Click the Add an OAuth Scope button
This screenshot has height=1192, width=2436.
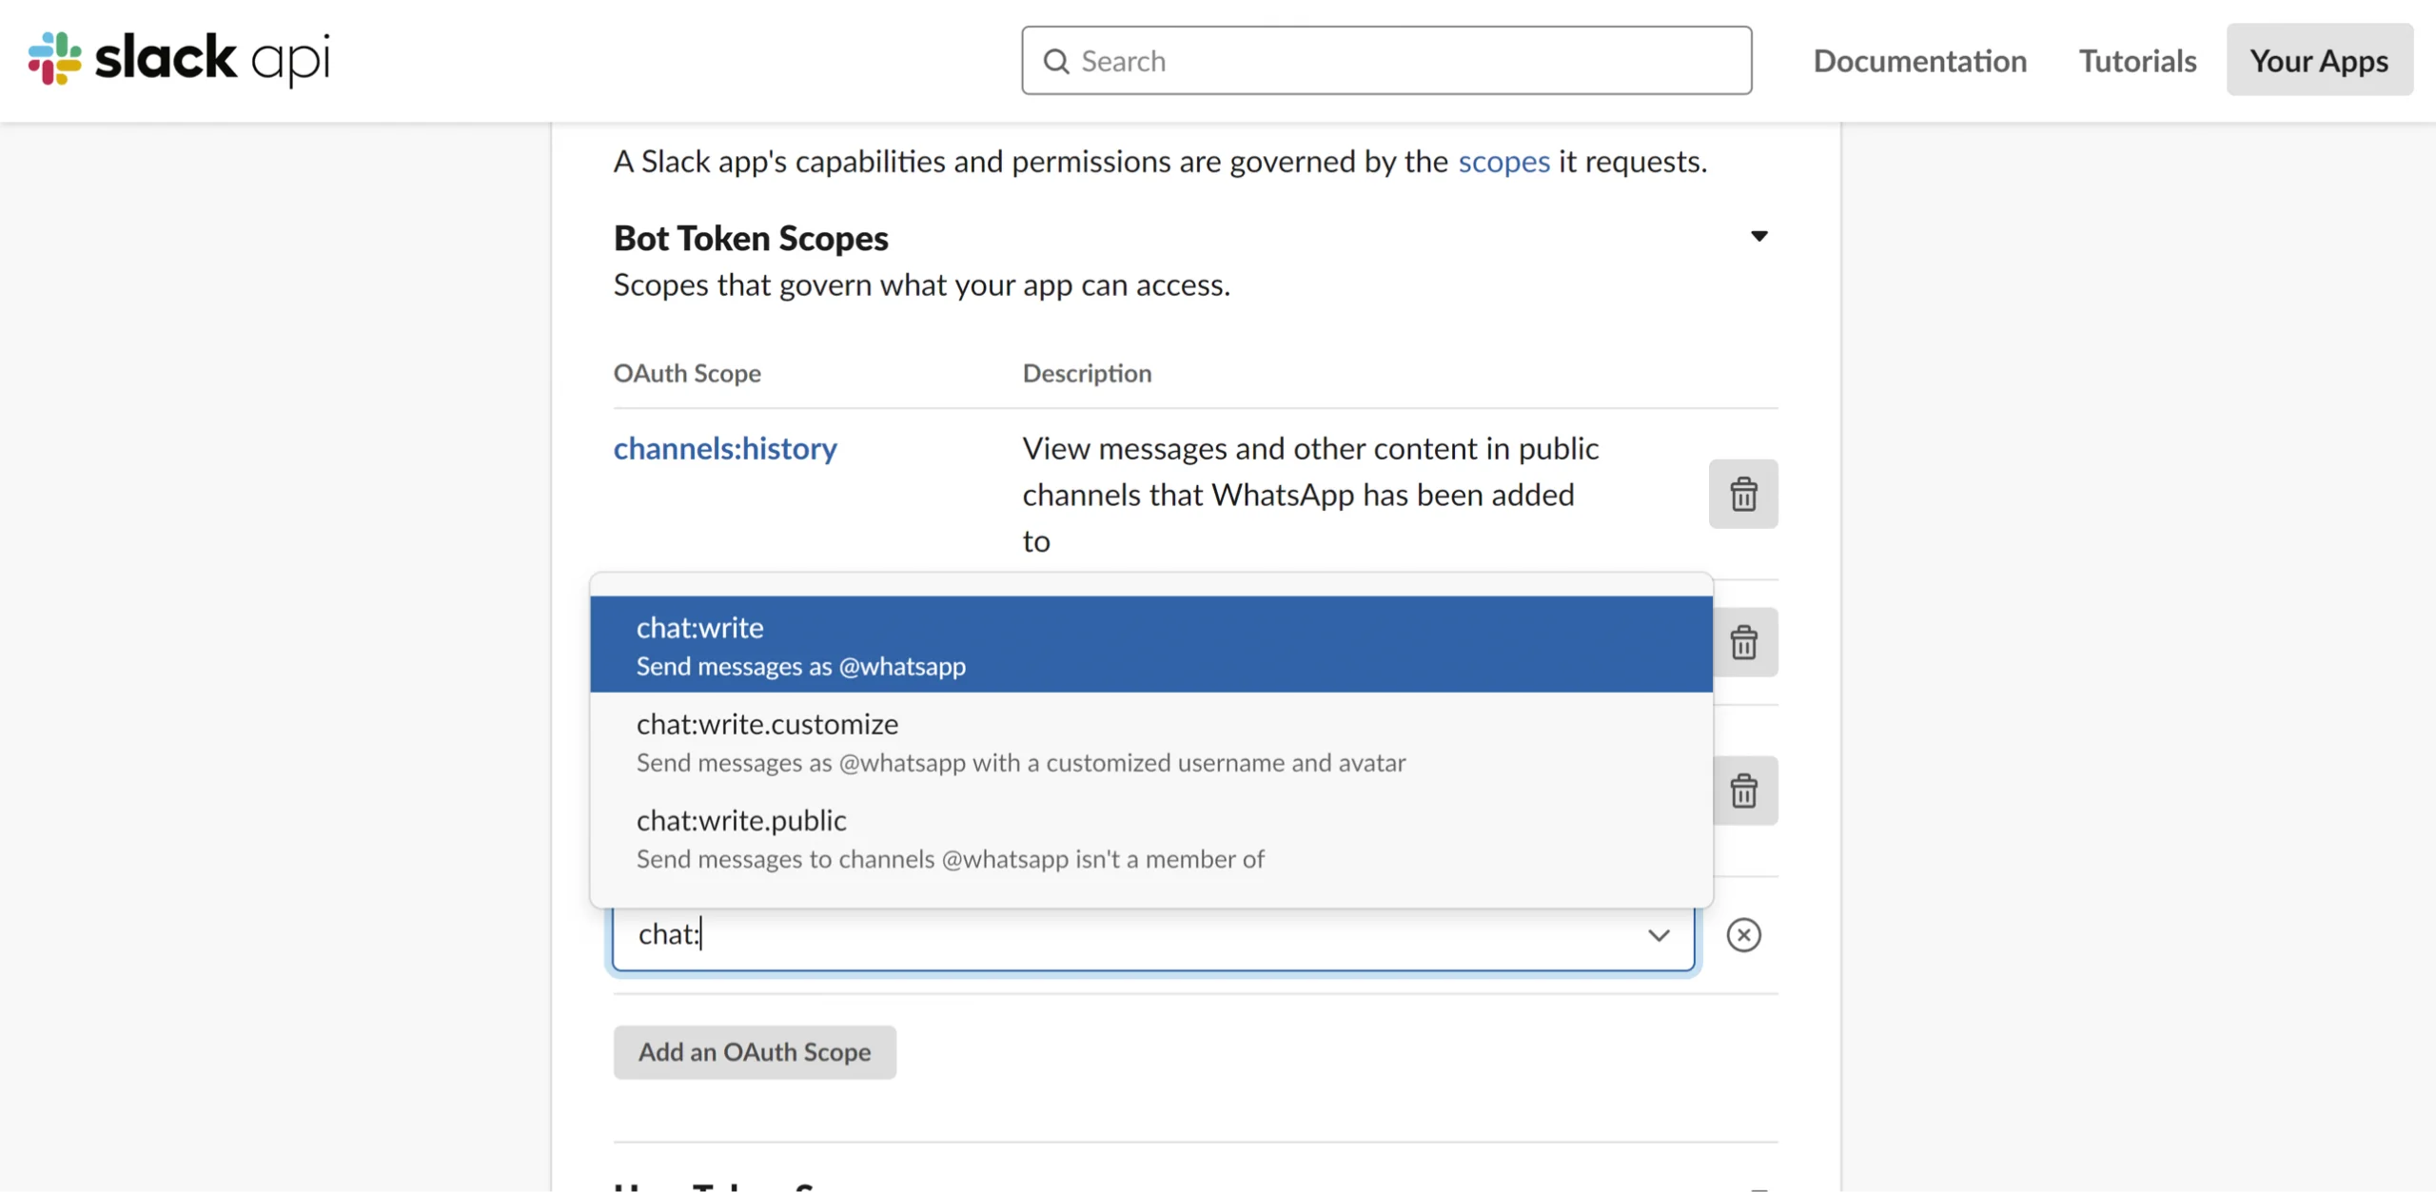pyautogui.click(x=755, y=1050)
